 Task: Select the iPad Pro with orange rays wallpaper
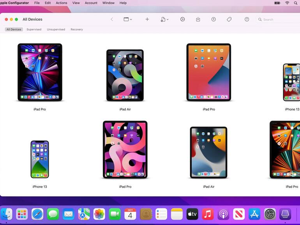click(x=285, y=149)
